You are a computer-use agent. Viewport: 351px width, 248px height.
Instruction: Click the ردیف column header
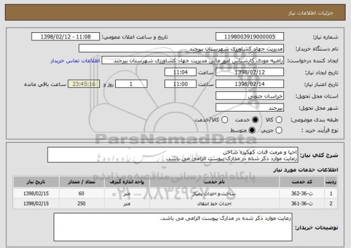pyautogui.click(x=331, y=182)
